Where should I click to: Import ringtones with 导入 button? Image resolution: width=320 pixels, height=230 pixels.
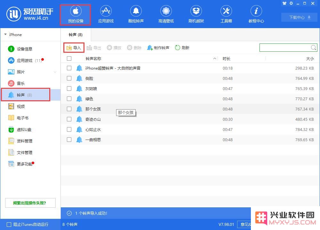tap(74, 48)
